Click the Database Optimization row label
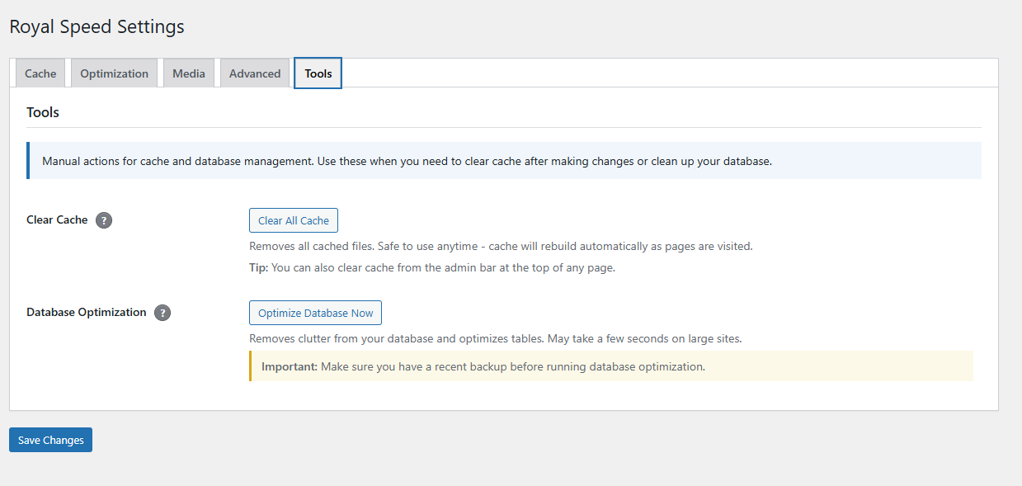 pyautogui.click(x=87, y=312)
